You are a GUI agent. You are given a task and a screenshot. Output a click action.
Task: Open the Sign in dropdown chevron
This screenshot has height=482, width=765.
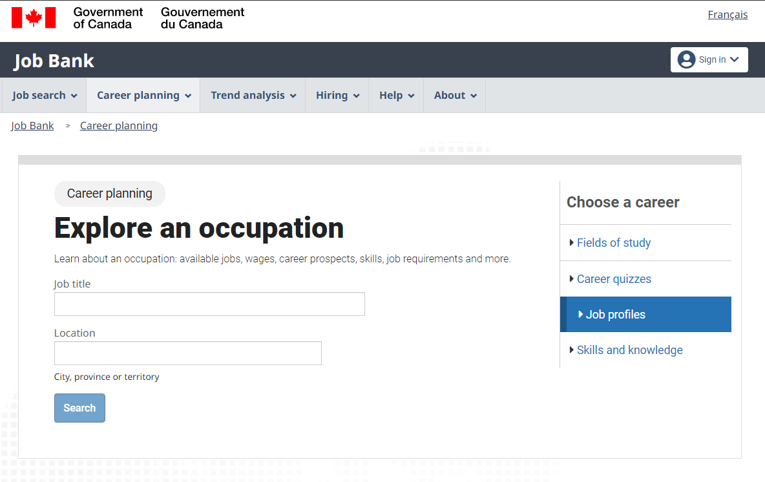pos(734,59)
